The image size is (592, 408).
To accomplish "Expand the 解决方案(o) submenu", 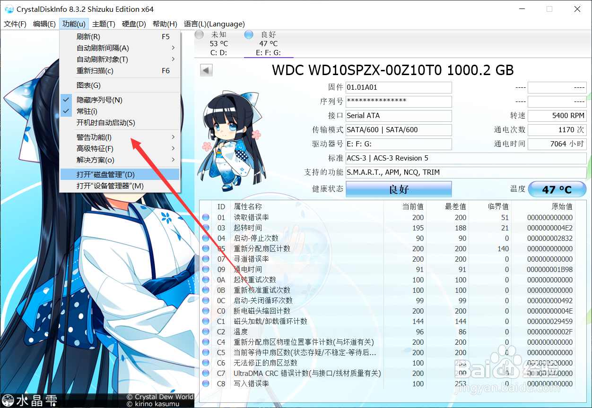I will (120, 160).
